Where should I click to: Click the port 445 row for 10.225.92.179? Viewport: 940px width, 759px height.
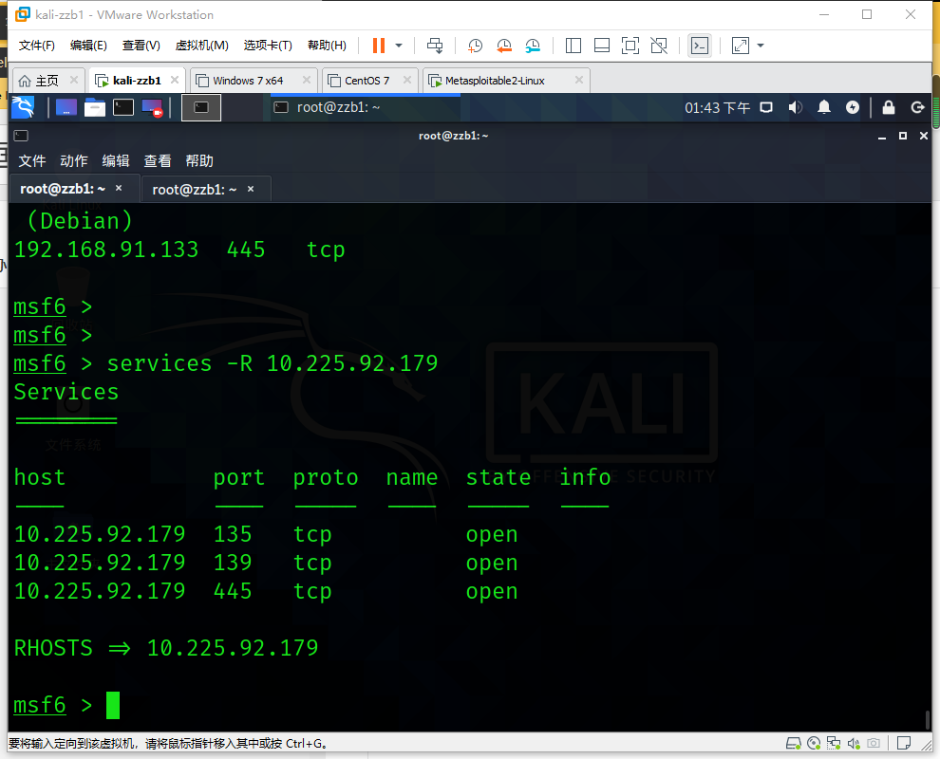[x=266, y=591]
